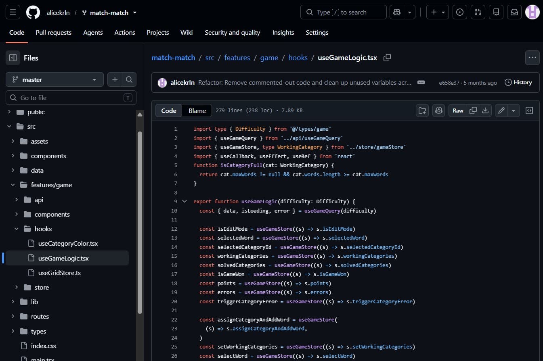Ask Copilot about this file icon
This screenshot has width=543, height=361.
pyautogui.click(x=438, y=111)
